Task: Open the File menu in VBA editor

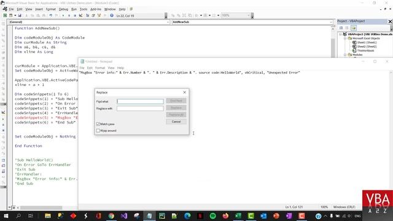Action: tap(11, 9)
